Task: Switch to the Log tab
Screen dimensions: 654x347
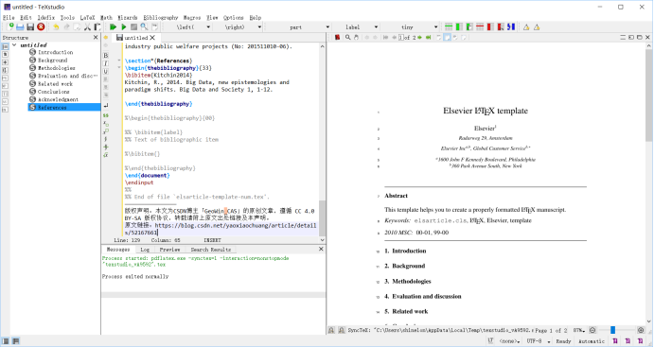Action: click(x=145, y=250)
